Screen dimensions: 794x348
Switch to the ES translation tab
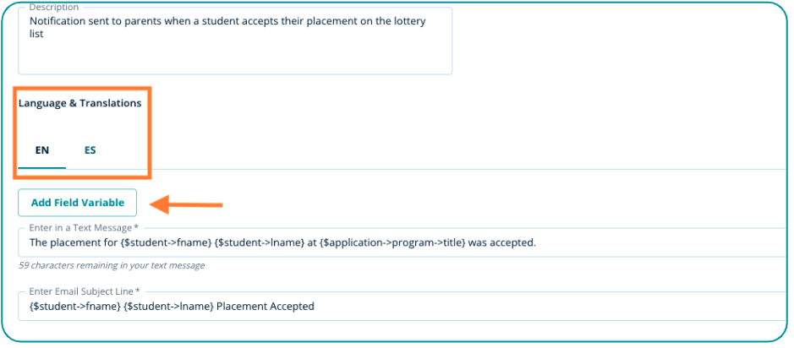point(90,150)
